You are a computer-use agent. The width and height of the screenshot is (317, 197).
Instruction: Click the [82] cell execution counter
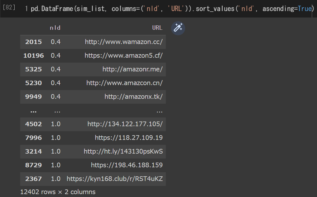tap(9, 8)
